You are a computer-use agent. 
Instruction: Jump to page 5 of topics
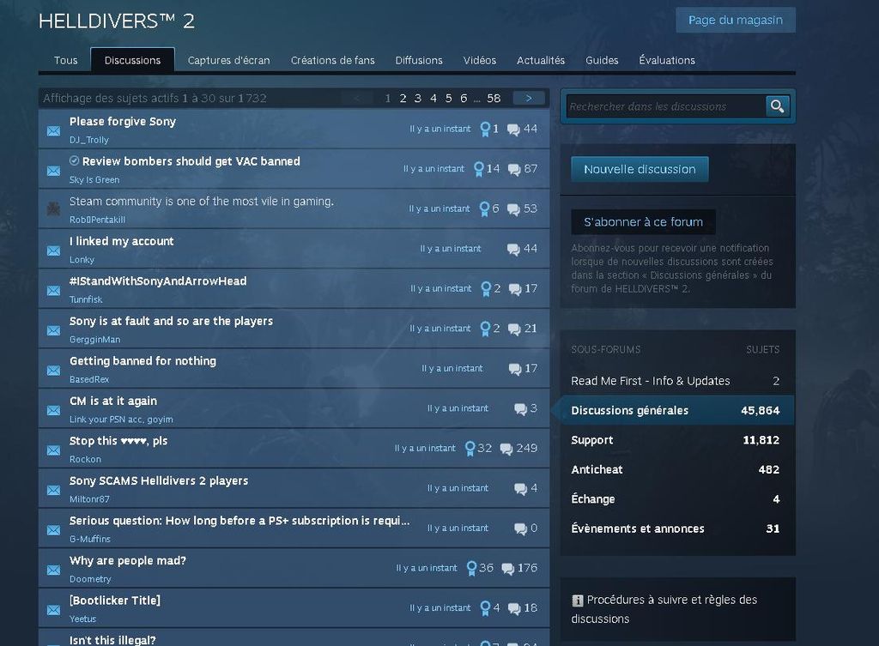(448, 99)
